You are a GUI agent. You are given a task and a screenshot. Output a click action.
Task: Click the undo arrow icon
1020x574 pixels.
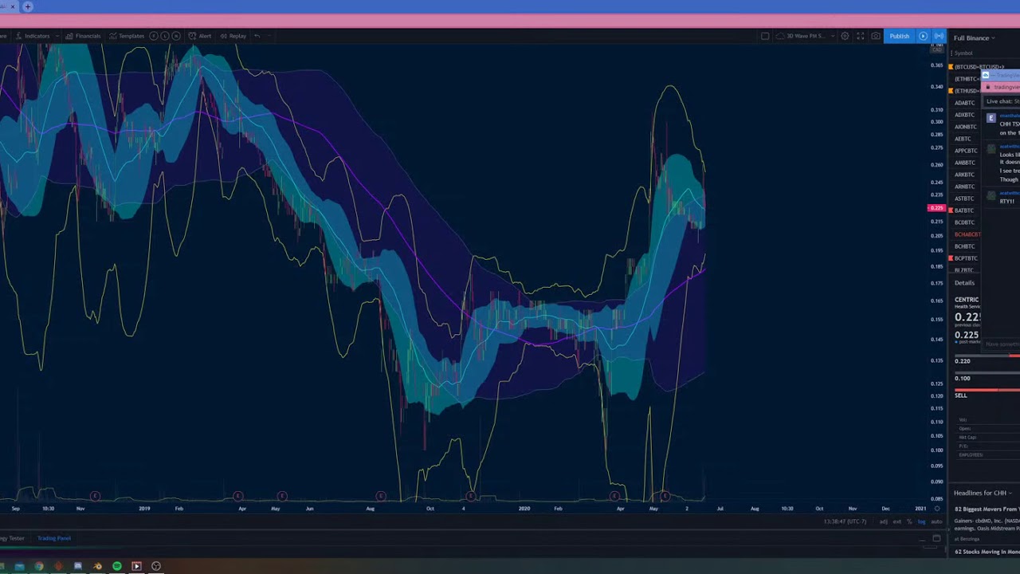[x=257, y=36]
